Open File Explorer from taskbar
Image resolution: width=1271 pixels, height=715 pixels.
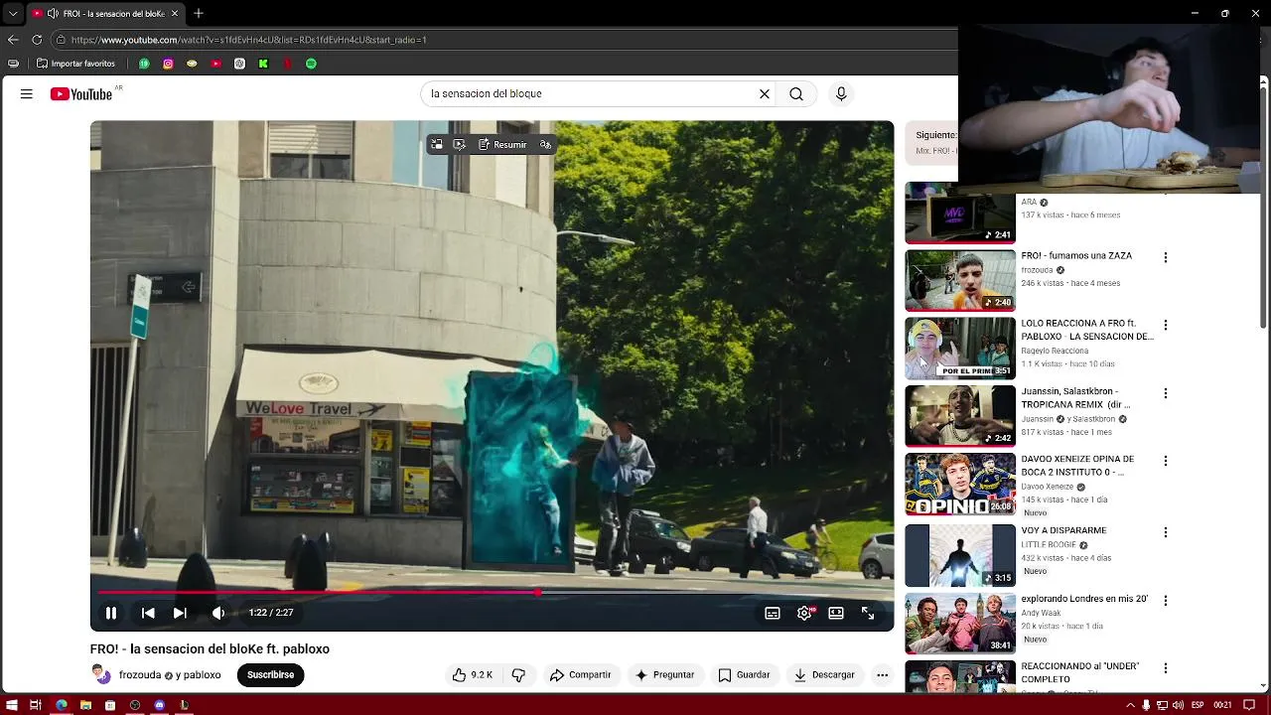pyautogui.click(x=85, y=705)
